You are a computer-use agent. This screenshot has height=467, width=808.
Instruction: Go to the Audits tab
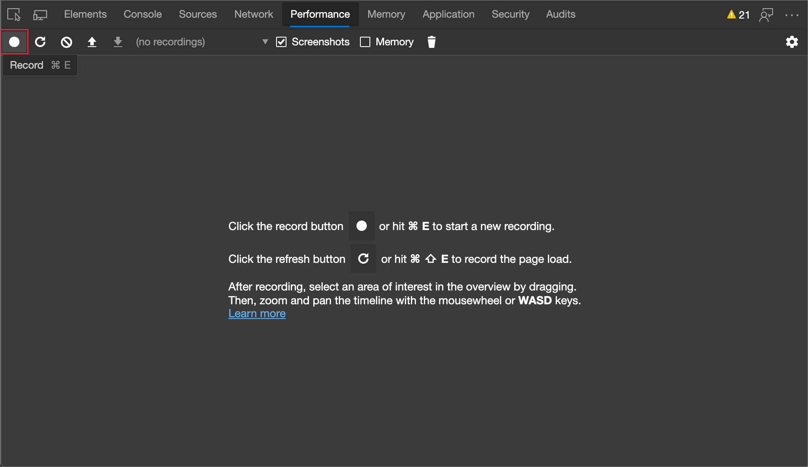[x=561, y=14]
